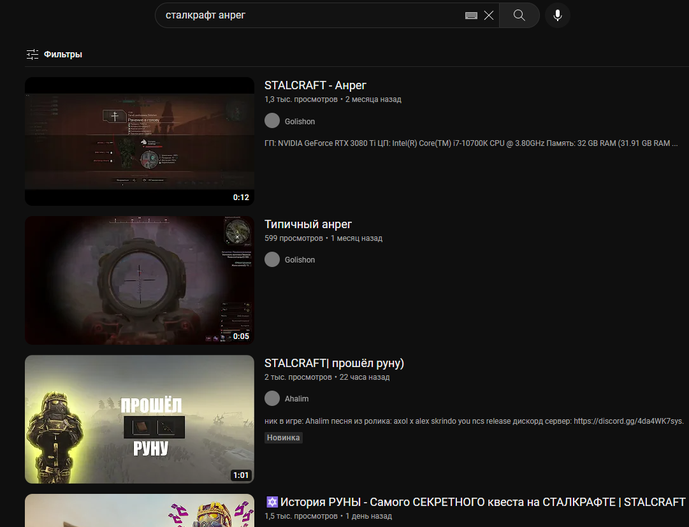The image size is (689, 527).
Task: Click the text 1,5 тыс. просмотров
Action: click(x=301, y=516)
